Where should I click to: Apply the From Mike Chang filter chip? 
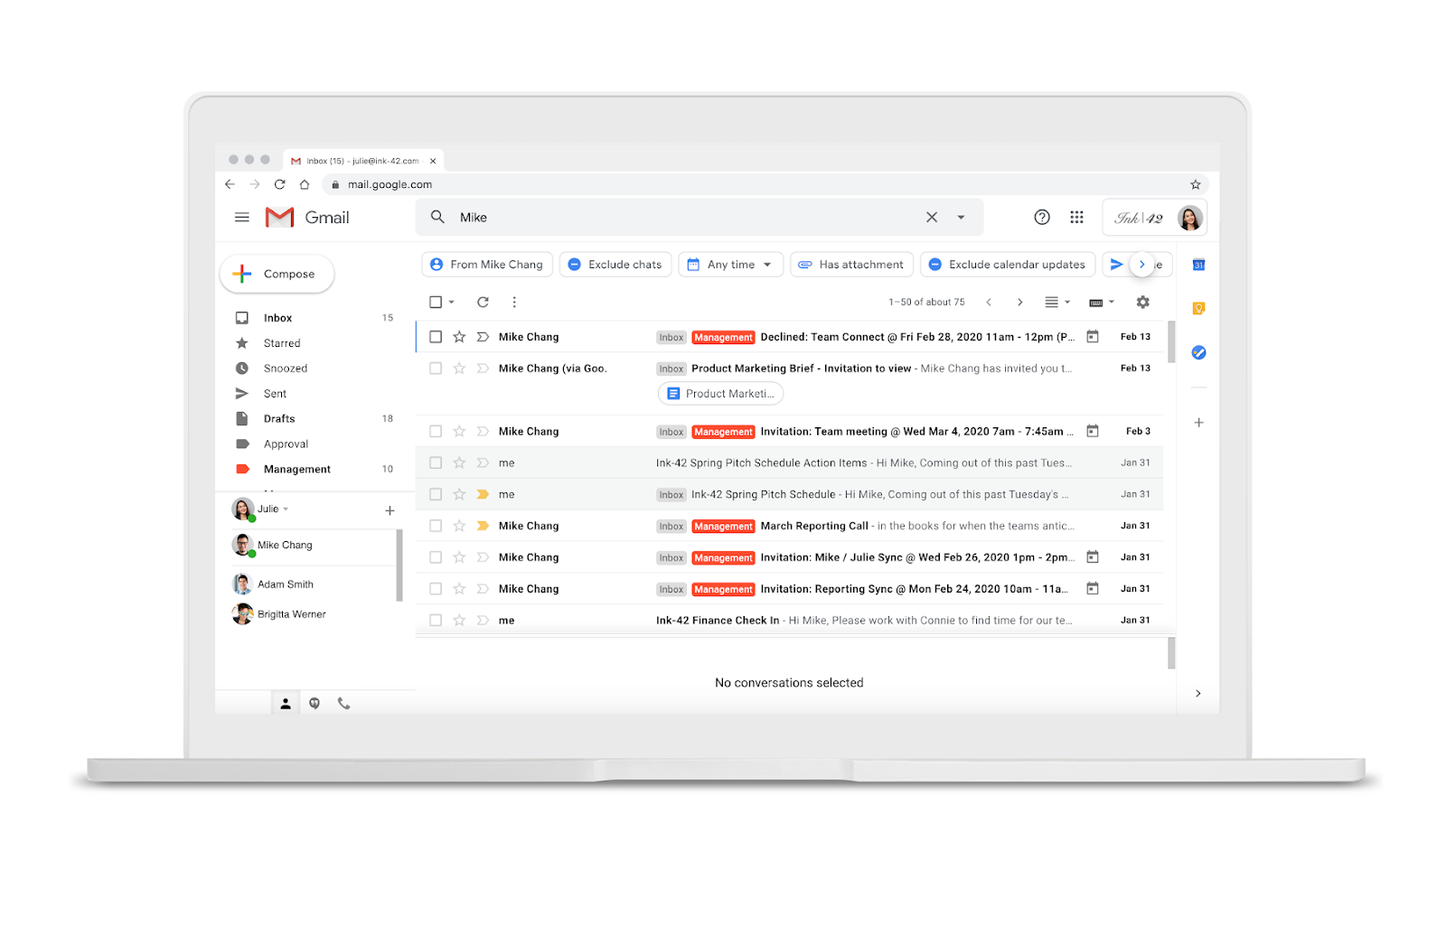coord(487,265)
